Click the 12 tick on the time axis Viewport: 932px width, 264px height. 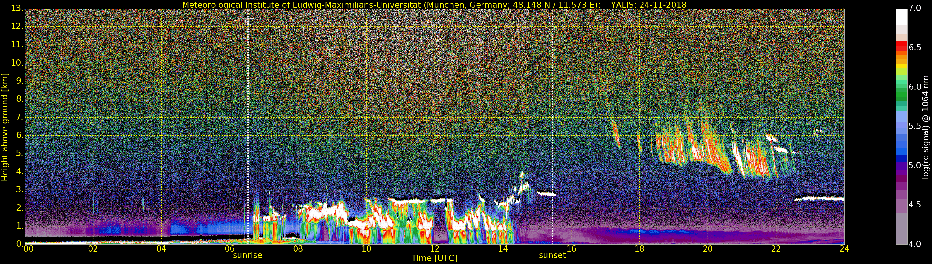435,249
